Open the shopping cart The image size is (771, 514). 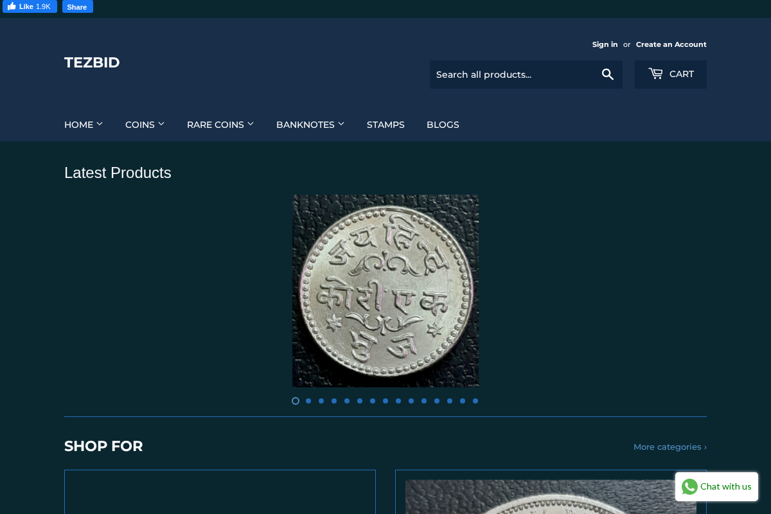[670, 74]
